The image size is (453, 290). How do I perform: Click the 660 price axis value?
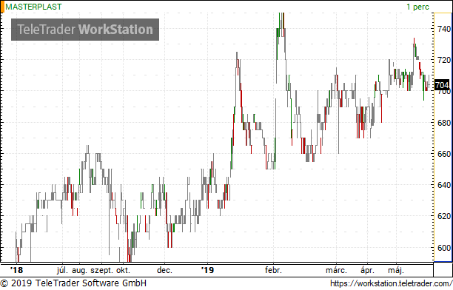pos(444,154)
